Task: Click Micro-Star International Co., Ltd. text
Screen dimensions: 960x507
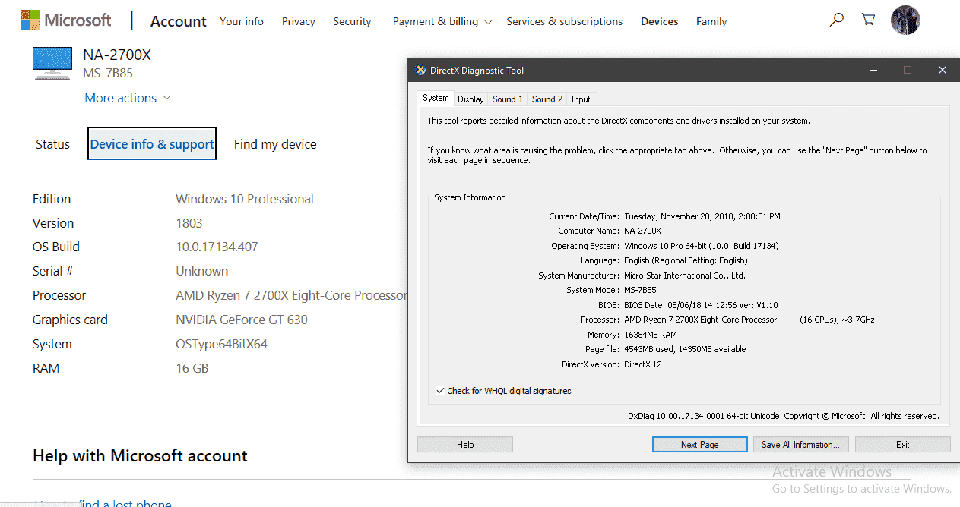Action: coord(685,276)
